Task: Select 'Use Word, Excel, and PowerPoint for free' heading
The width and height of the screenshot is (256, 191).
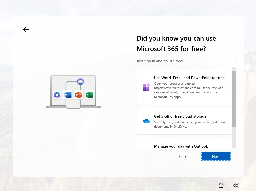Action: (x=189, y=78)
